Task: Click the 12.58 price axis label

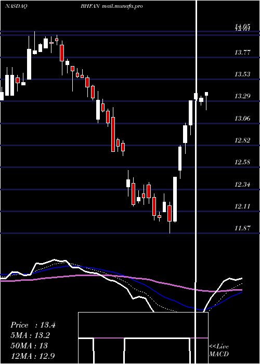Action: 242,162
